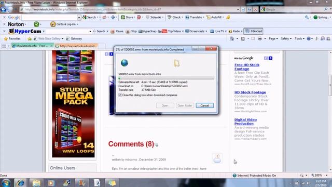Click the Internet Explorer taskbar icon
This screenshot has height=187, width=332.
21,183
